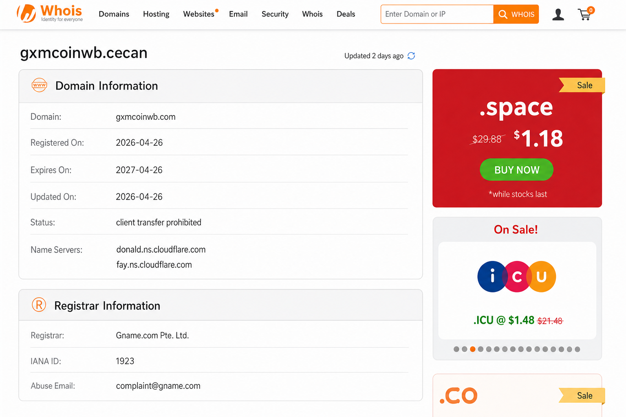
Task: Click the .space domain sale heading
Action: pyautogui.click(x=516, y=107)
